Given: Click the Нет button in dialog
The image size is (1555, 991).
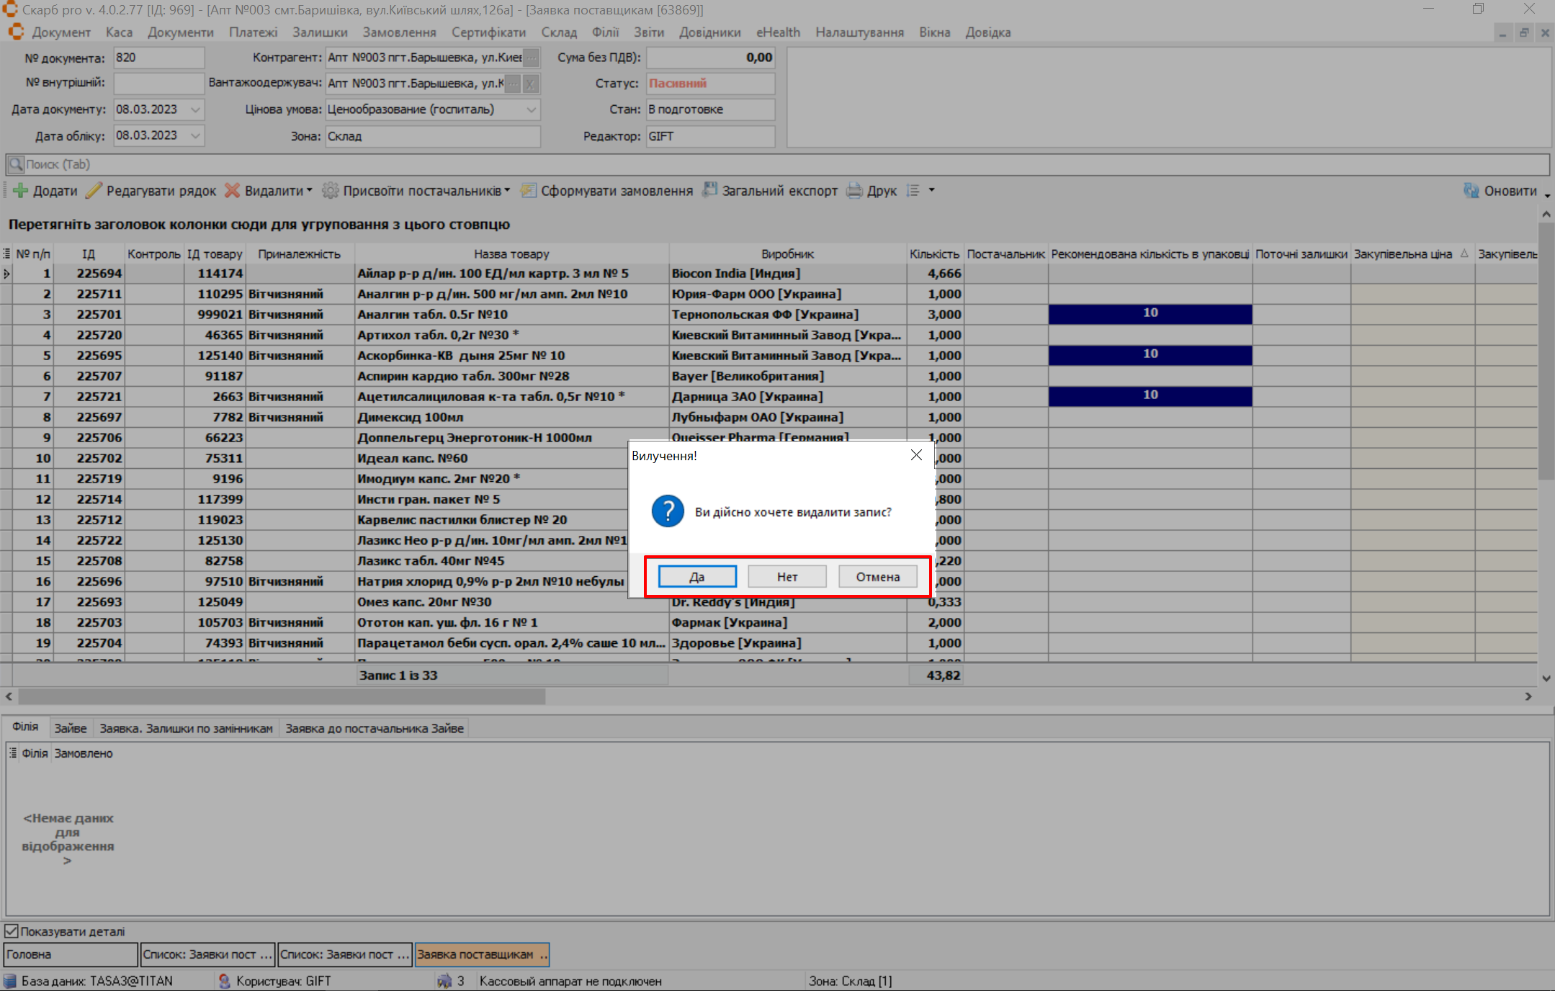Looking at the screenshot, I should (787, 577).
